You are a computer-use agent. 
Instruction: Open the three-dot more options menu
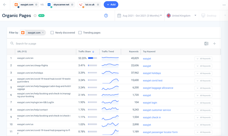(224, 5)
